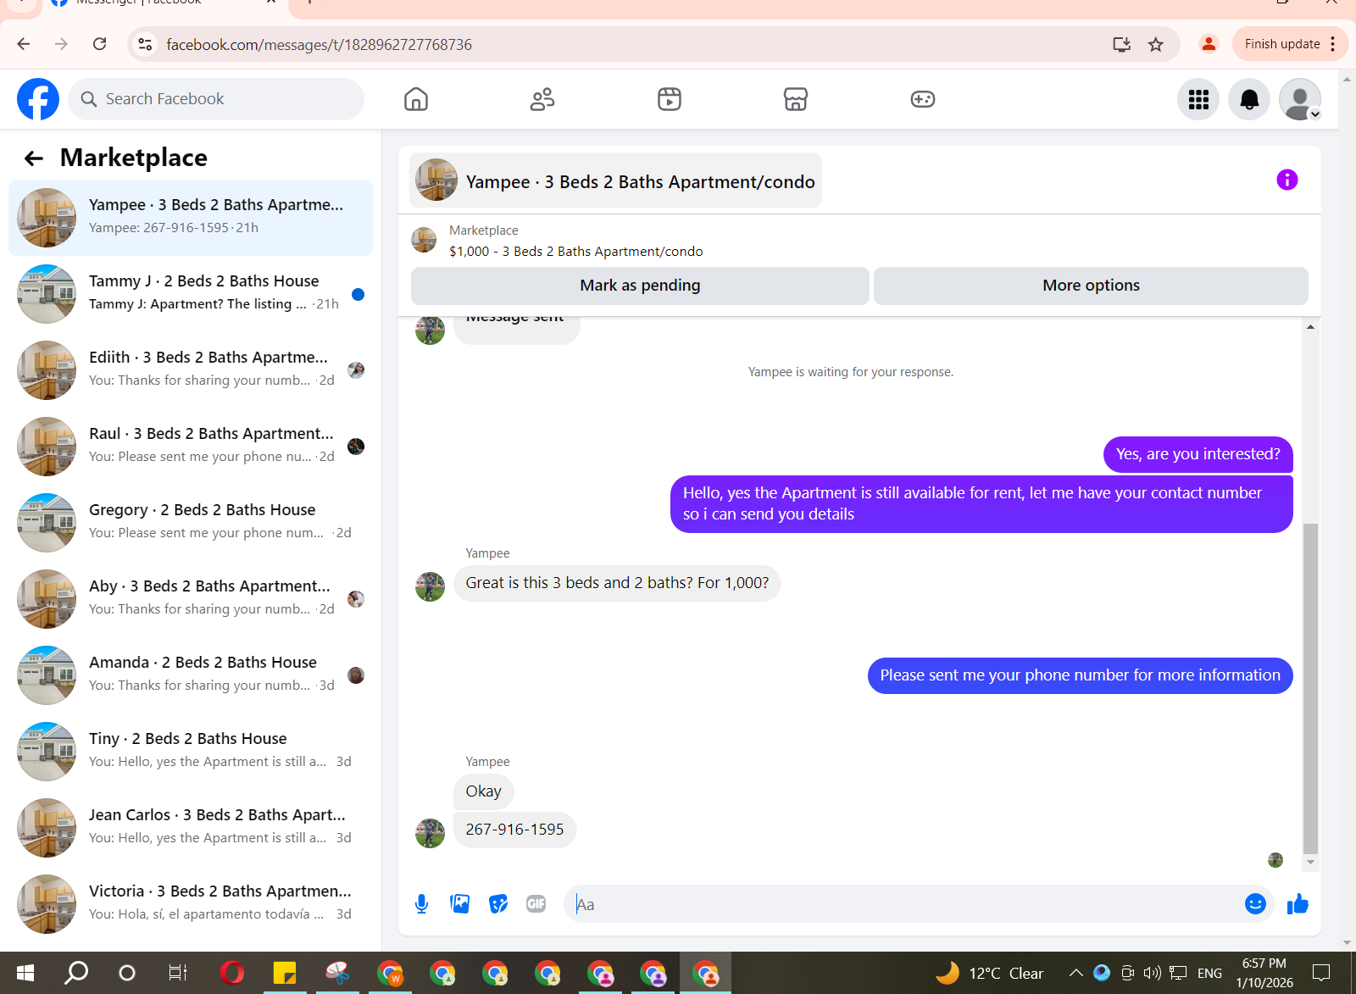Show hidden system tray icons
Viewport: 1356px width, 994px height.
click(x=1075, y=973)
